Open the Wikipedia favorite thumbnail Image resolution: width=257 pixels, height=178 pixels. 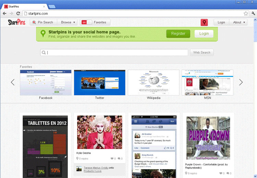154,83
